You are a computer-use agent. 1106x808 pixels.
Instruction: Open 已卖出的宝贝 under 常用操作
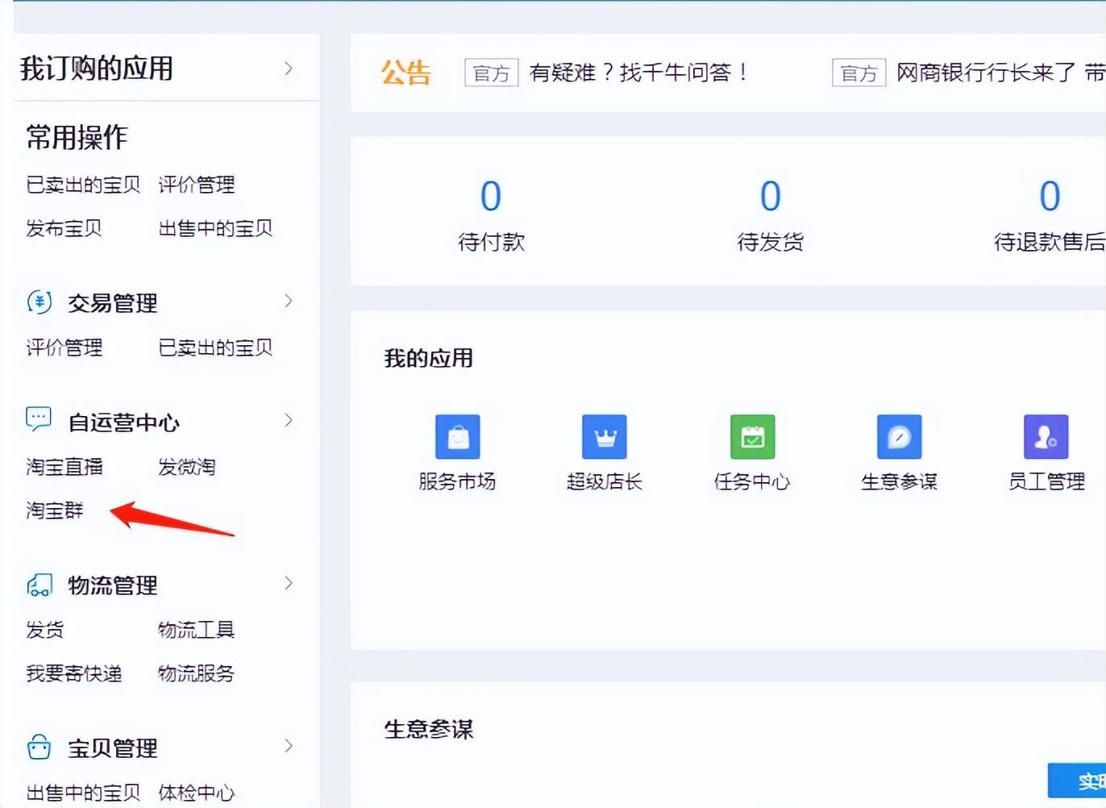83,185
